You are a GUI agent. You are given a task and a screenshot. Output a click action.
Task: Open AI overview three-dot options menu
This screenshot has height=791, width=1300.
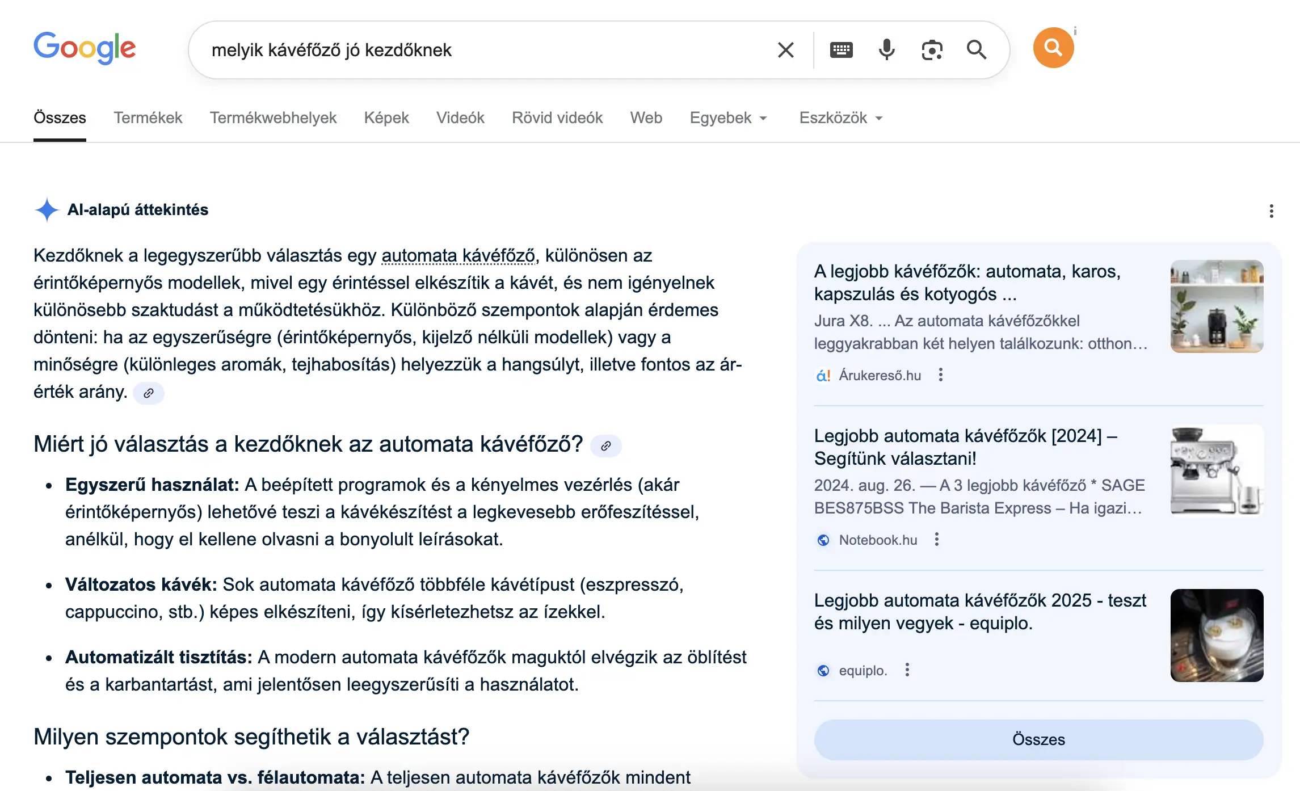[x=1271, y=211]
